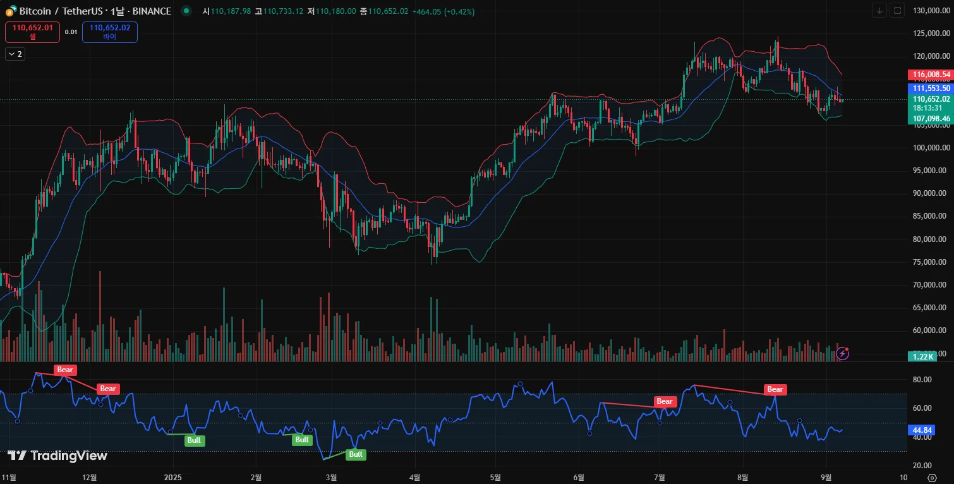The height and width of the screenshot is (484, 954).
Task: Select the green 107,098.46 lower band label
Action: 929,118
